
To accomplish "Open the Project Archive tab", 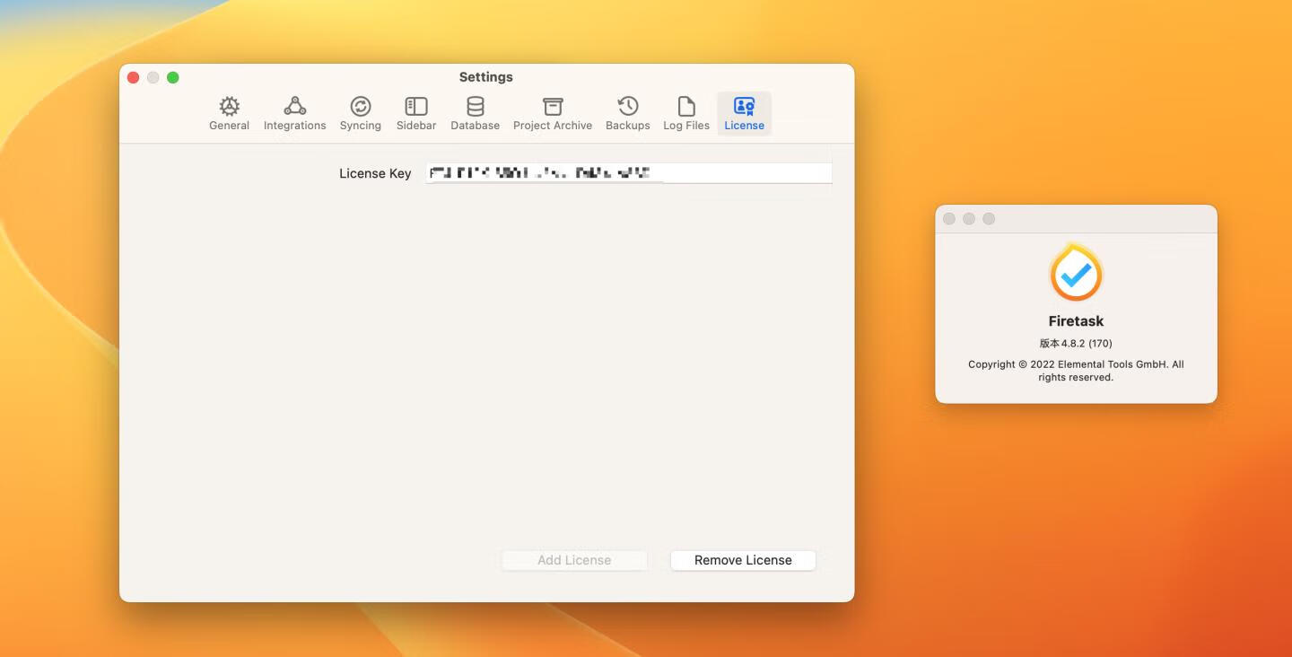I will coord(553,114).
